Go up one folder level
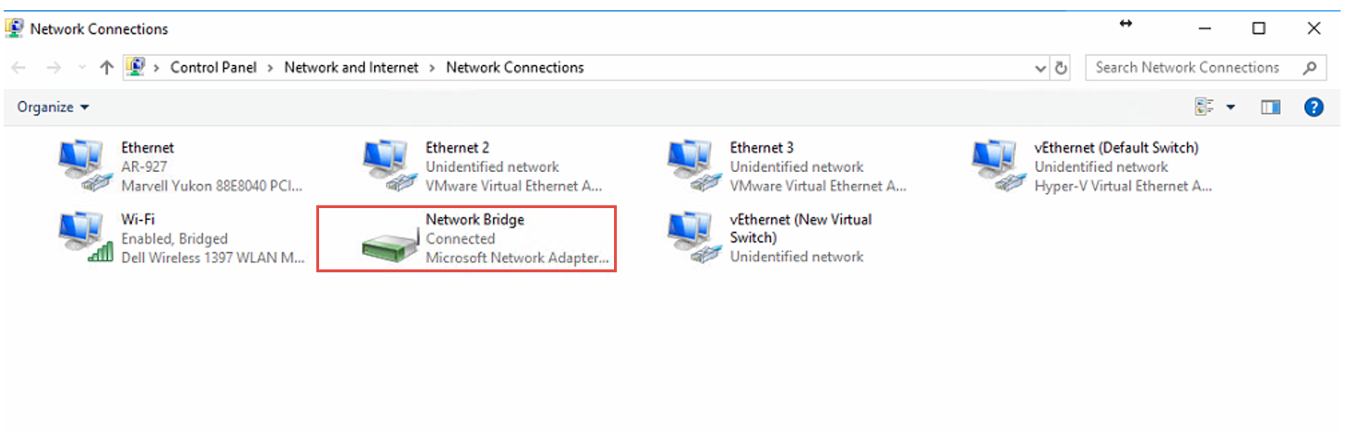Image resolution: width=1348 pixels, height=432 pixels. 106,68
